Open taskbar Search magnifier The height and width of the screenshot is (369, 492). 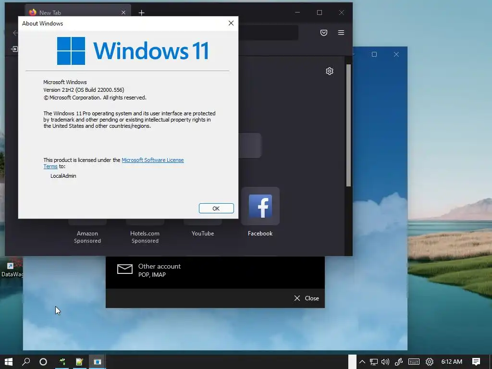26,362
